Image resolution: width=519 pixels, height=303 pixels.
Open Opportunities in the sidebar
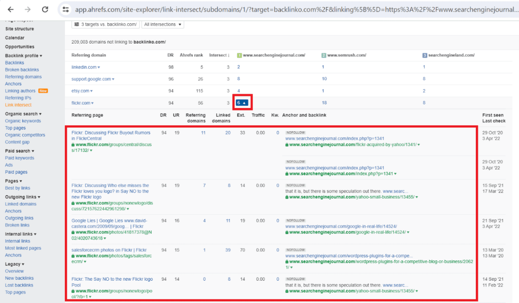pyautogui.click(x=20, y=47)
